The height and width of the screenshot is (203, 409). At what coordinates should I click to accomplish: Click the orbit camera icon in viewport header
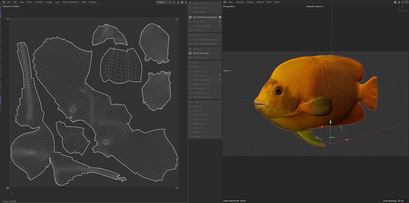(x=403, y=2)
